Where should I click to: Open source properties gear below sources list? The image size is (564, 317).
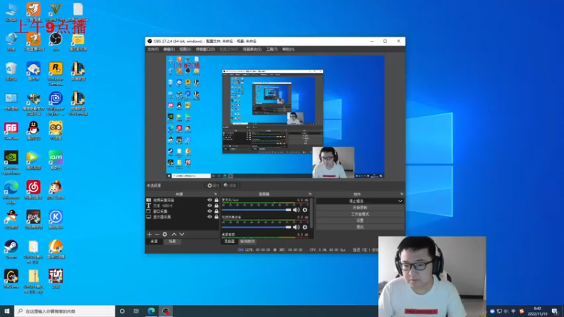click(165, 235)
